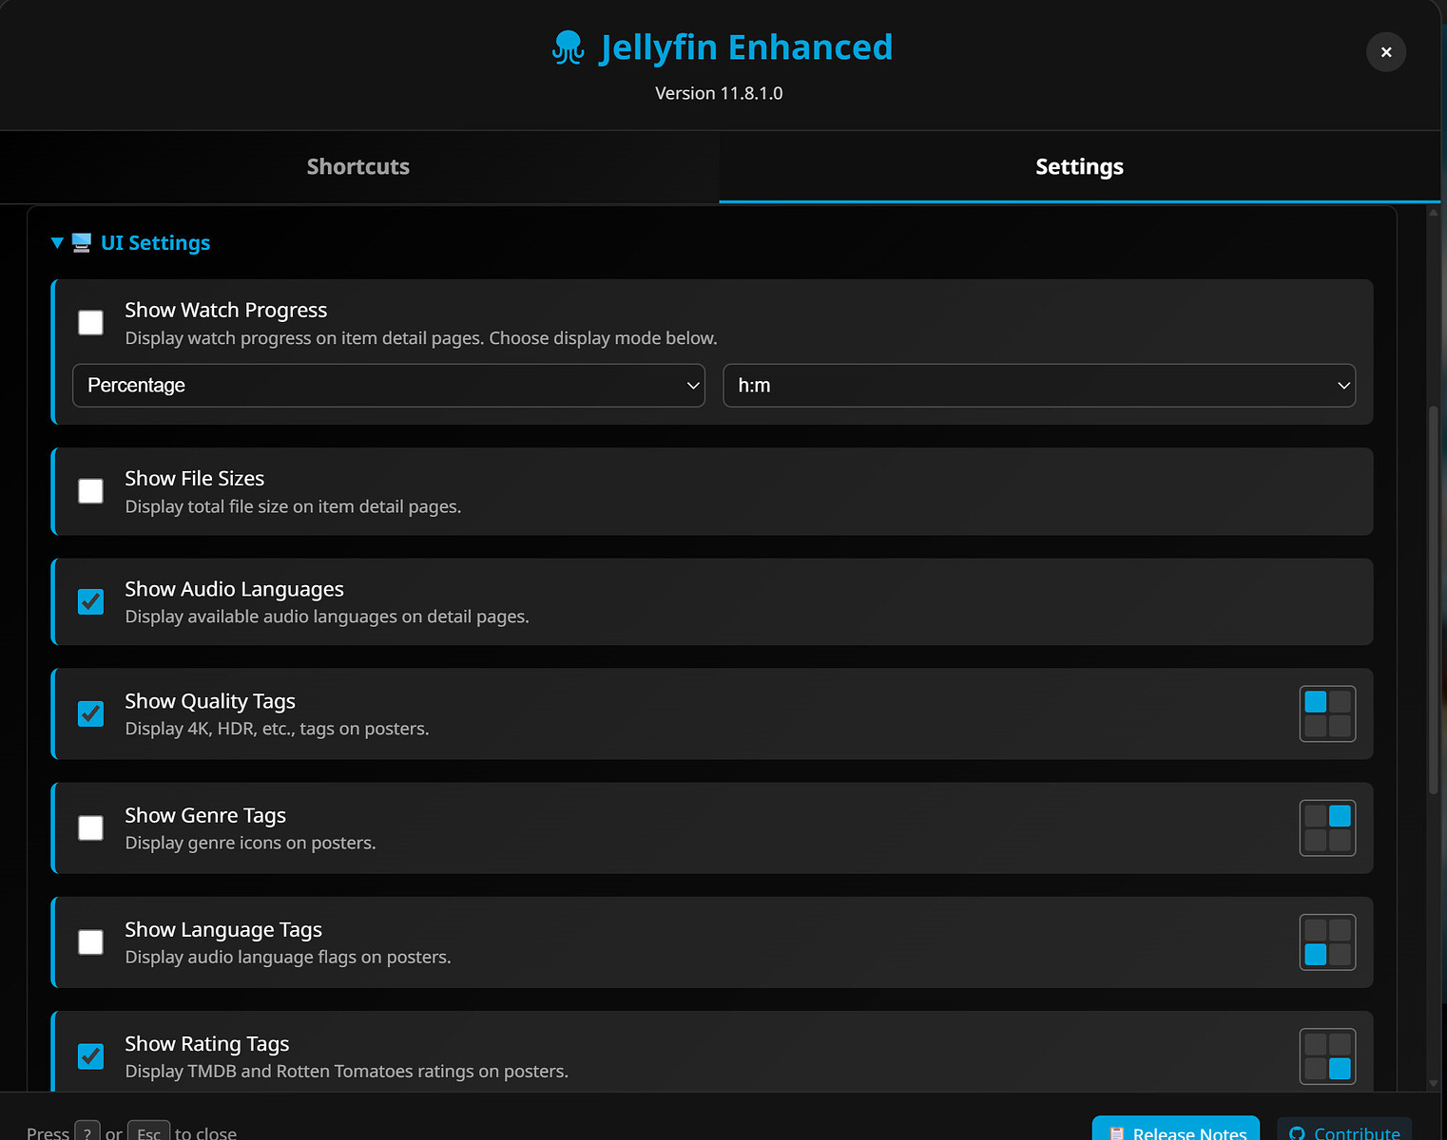Open the Percentage display mode dropdown
Viewport: 1447px width, 1140px height.
click(x=389, y=386)
